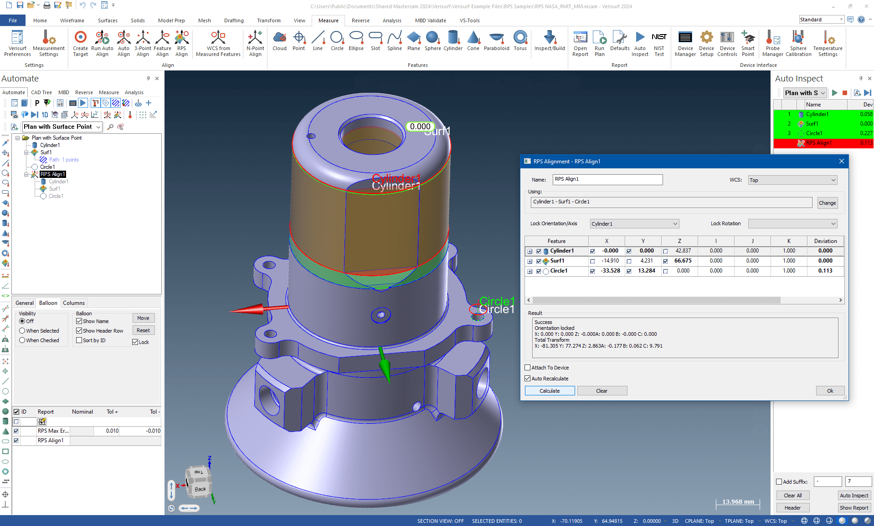The width and height of the screenshot is (874, 526).
Task: Click Create Target tool
Action: click(80, 44)
